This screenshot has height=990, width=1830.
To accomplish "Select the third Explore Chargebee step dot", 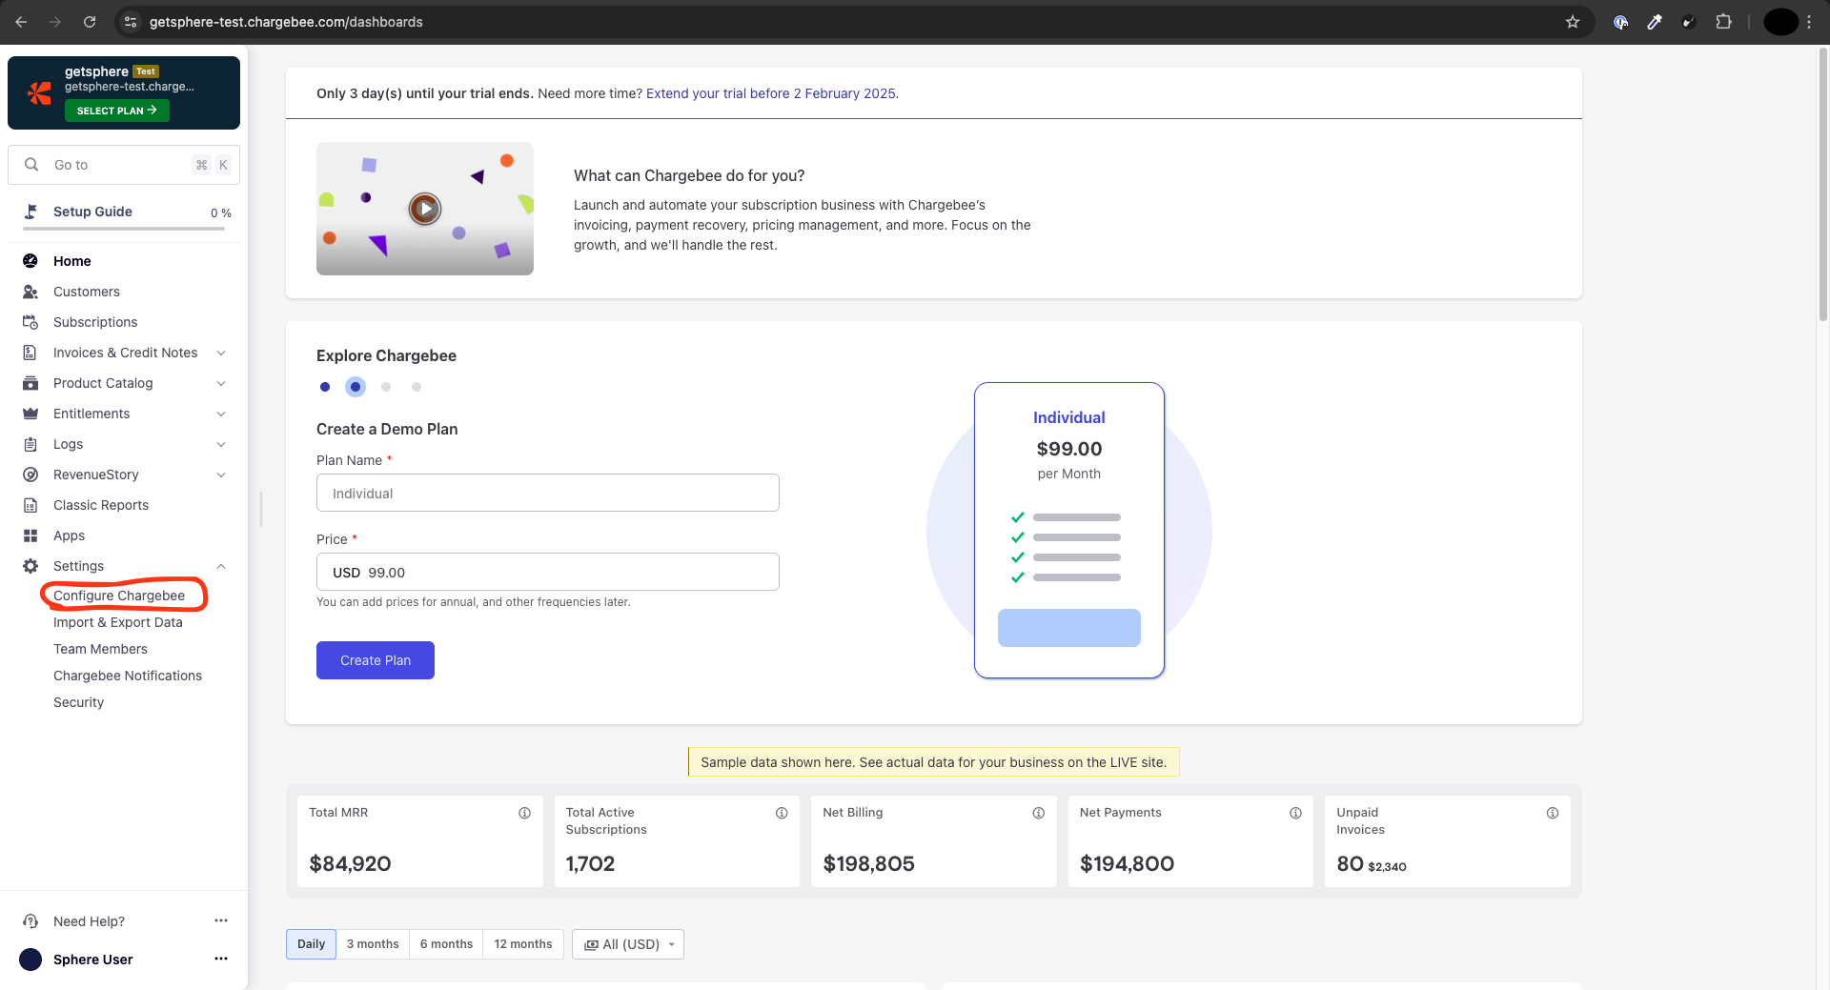I will [x=386, y=387].
